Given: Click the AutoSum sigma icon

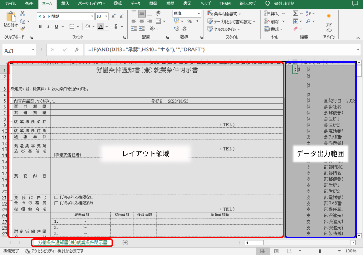Looking at the screenshot, I should pyautogui.click(x=296, y=14).
